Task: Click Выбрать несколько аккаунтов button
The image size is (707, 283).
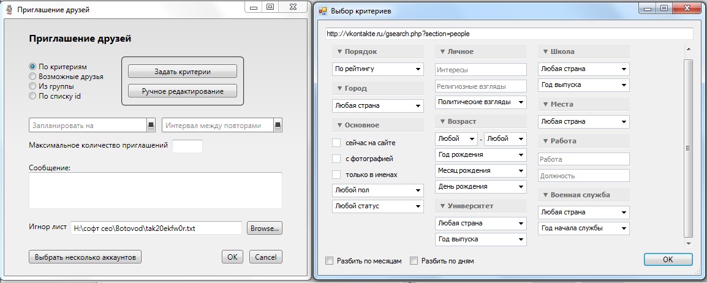Action: pyautogui.click(x=85, y=257)
